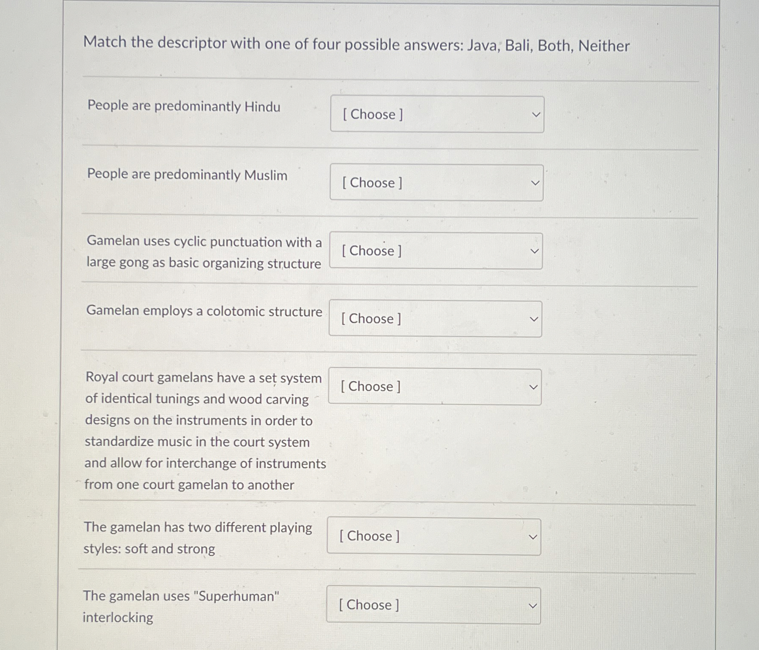Open the 'soft and strong' playing styles dropdown

[434, 537]
